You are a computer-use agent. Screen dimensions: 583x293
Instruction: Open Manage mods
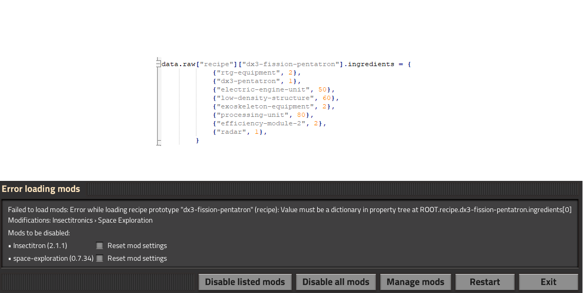415,282
